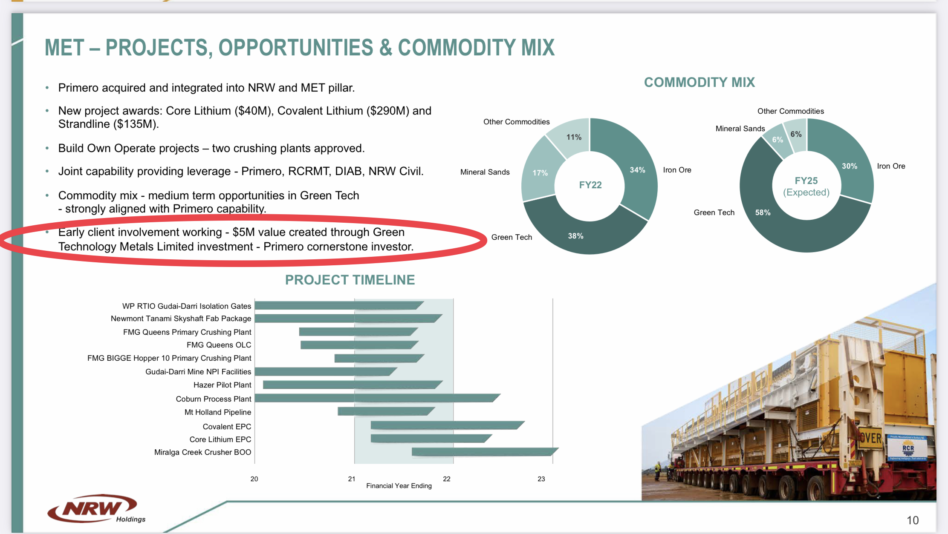Click the RCR sign on the truck

coord(908,448)
